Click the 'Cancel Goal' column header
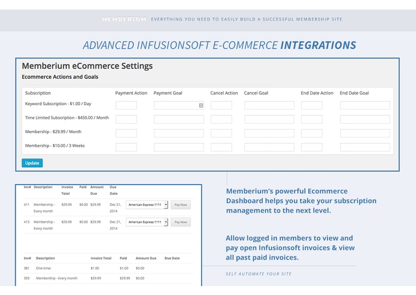Viewport: 416px width, 295px height. (256, 93)
